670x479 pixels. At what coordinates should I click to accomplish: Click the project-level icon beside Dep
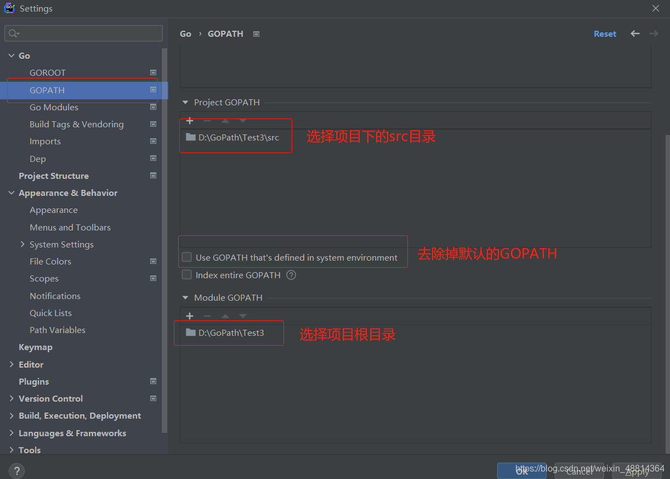(154, 159)
